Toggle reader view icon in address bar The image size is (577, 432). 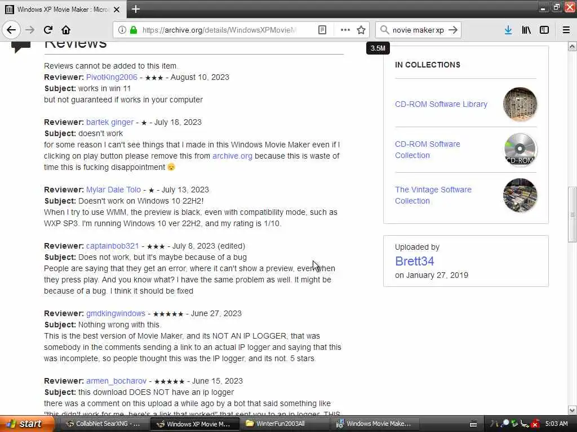click(322, 30)
